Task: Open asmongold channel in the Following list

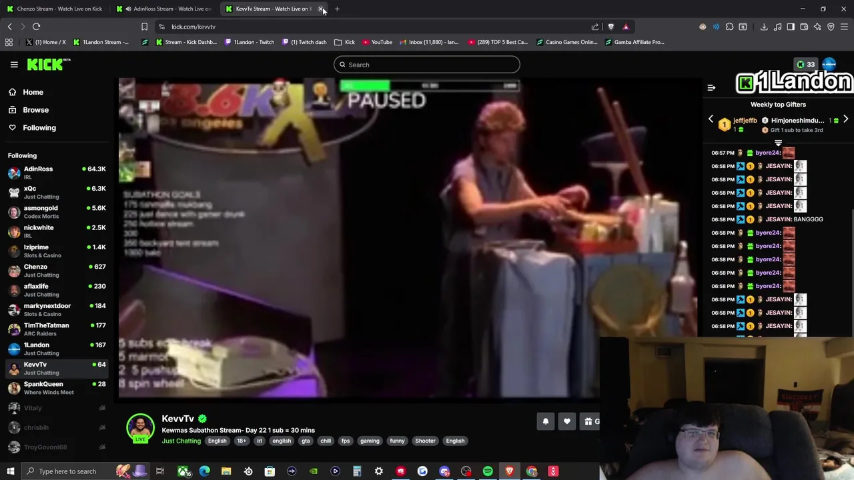Action: (57, 212)
